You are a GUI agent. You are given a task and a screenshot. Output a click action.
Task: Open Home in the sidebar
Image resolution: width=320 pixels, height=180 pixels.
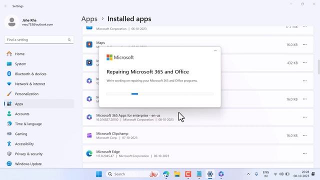click(39, 54)
